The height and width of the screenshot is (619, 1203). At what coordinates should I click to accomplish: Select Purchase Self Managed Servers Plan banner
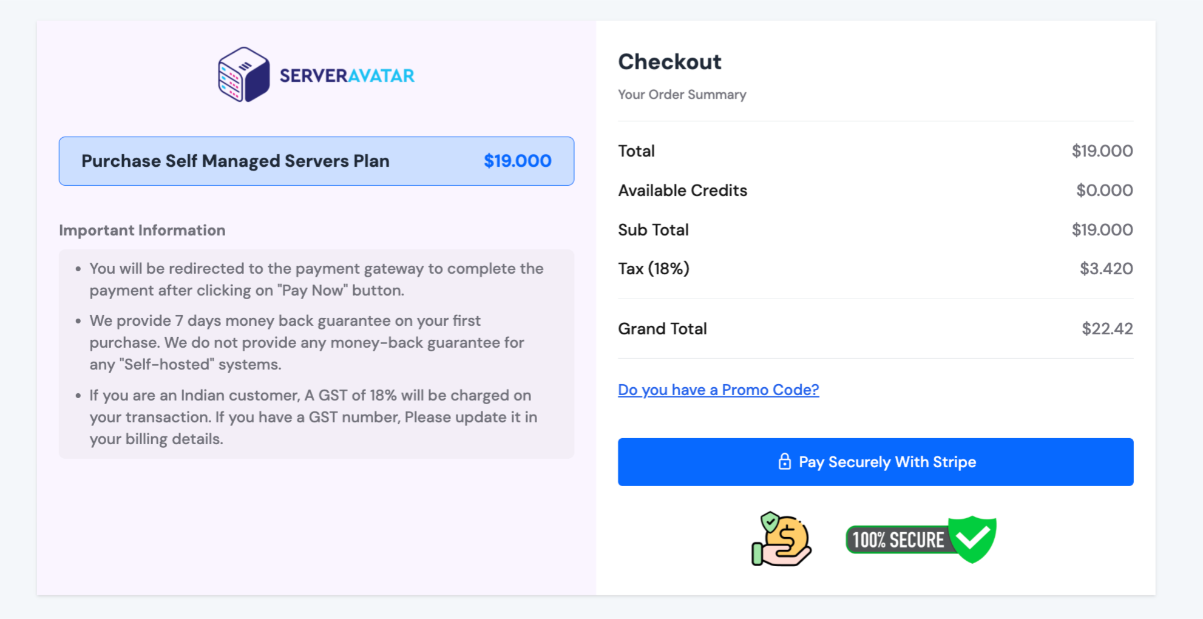pos(316,161)
